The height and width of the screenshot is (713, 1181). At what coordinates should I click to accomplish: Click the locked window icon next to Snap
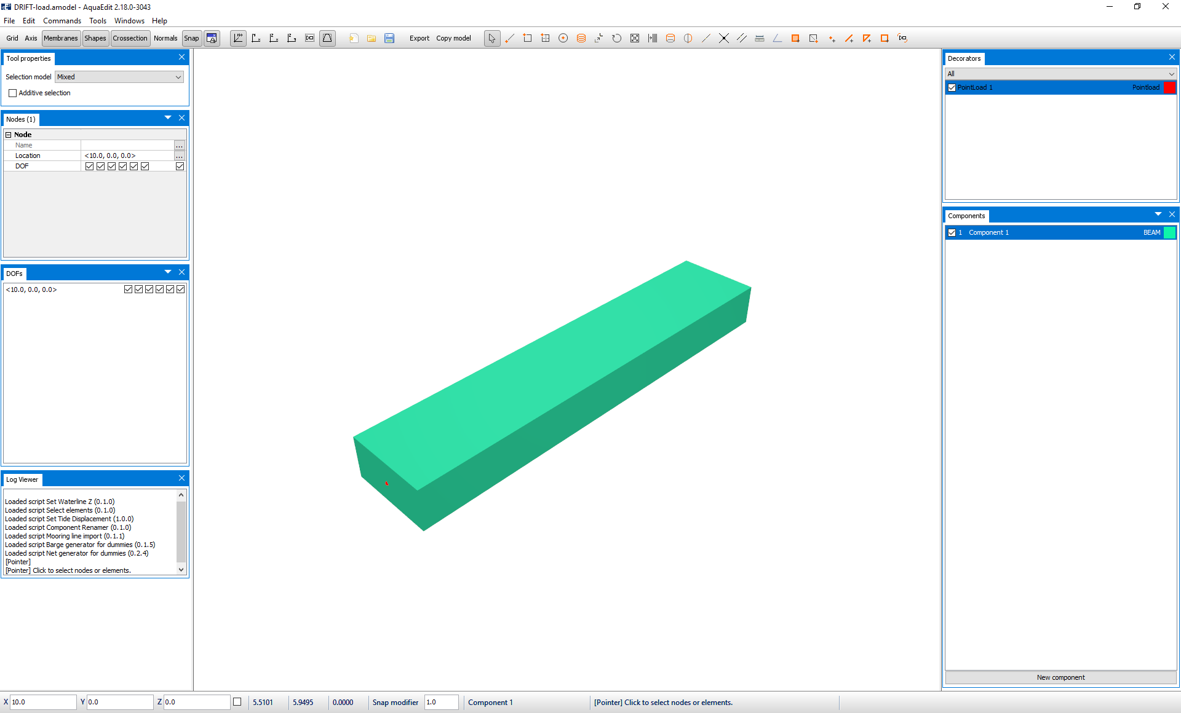(212, 38)
